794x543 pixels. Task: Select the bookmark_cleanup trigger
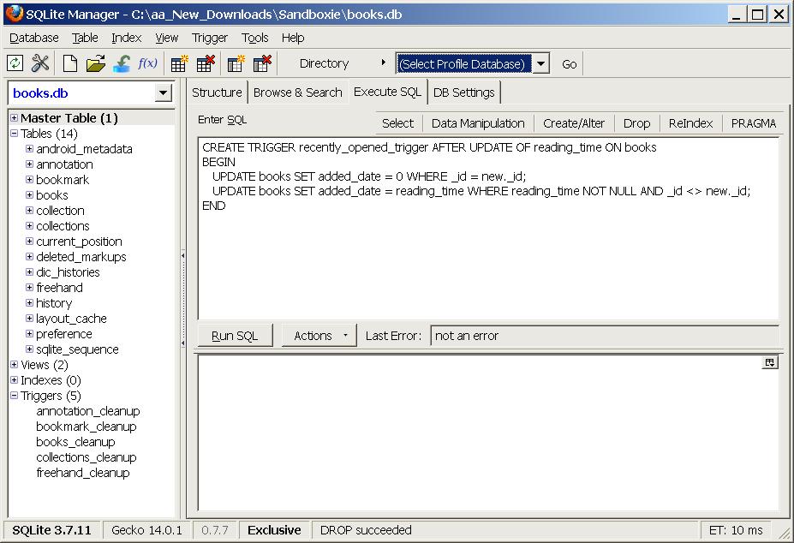[87, 427]
